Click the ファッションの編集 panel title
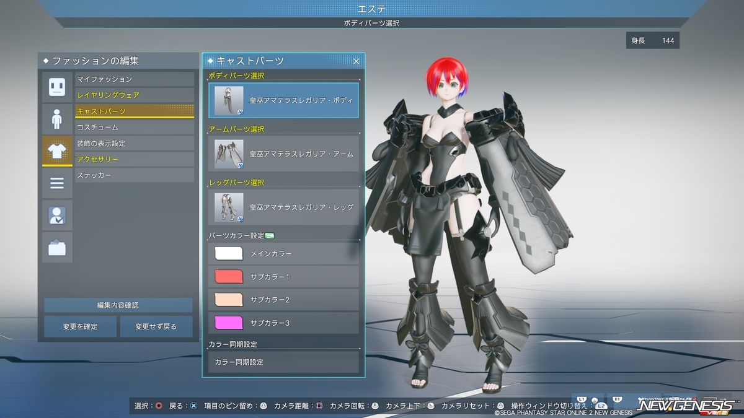 pyautogui.click(x=95, y=61)
